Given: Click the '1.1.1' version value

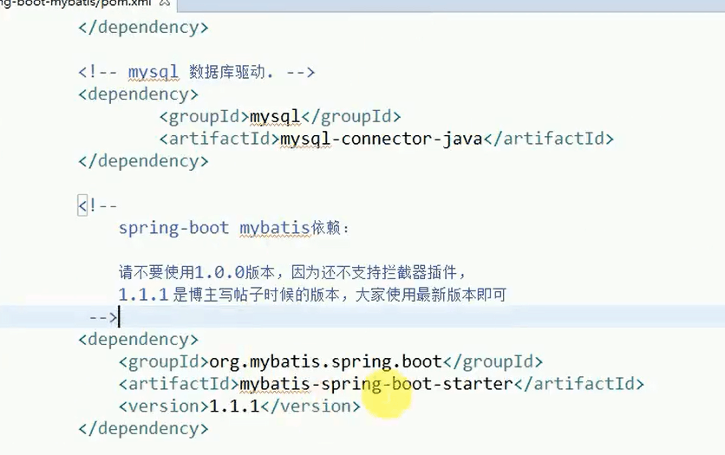Looking at the screenshot, I should (x=234, y=406).
